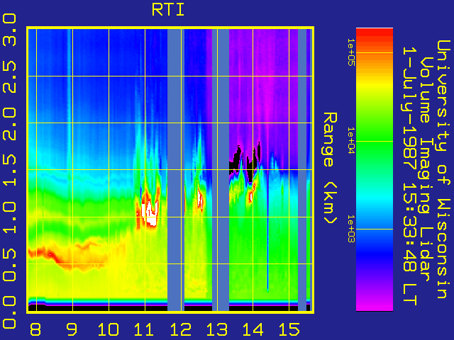454x340 pixels.
Task: Click the 0.0 range axis label
Action: click(x=9, y=312)
